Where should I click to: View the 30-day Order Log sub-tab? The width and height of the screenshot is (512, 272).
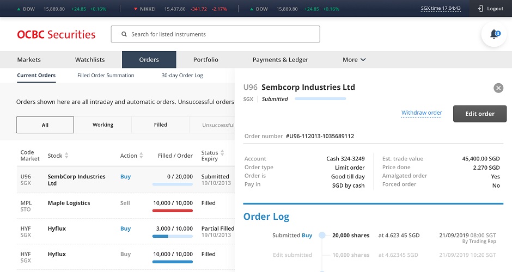point(182,75)
